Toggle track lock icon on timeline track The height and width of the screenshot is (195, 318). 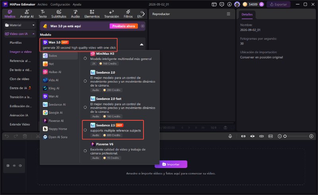(x=8, y=166)
